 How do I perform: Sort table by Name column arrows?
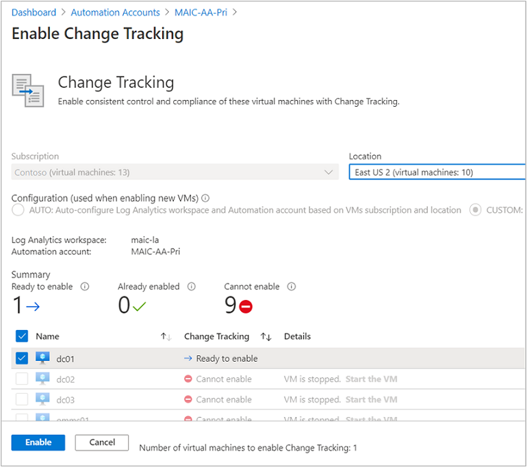[166, 336]
